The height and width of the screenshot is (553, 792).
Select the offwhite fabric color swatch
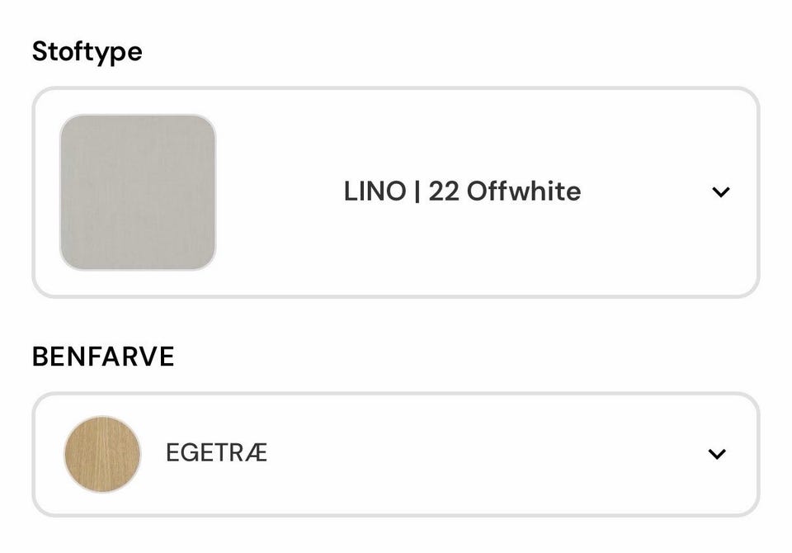(138, 192)
